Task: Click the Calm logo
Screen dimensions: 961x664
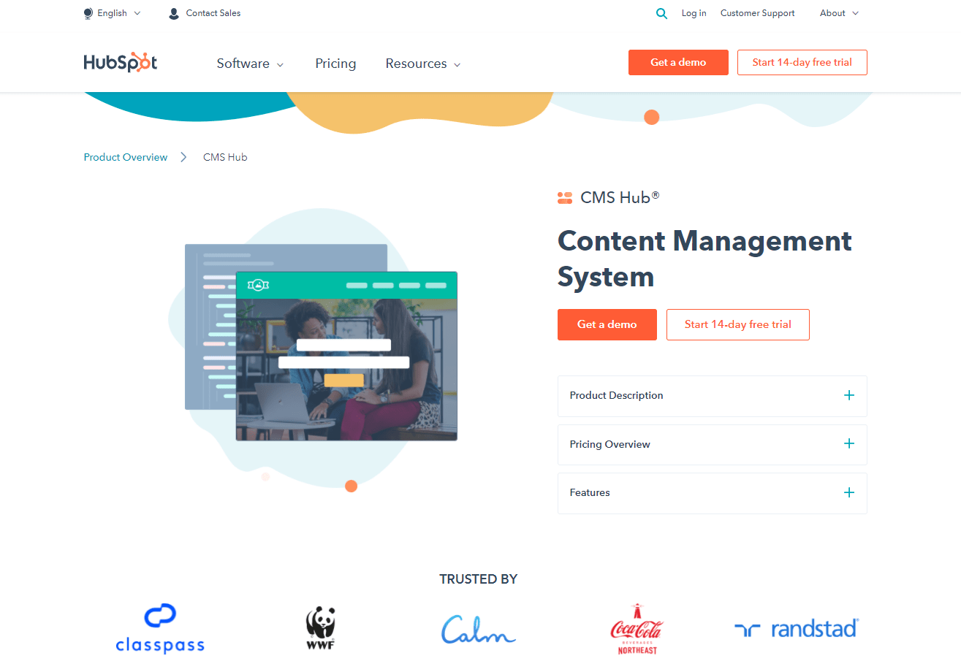Action: 479,629
